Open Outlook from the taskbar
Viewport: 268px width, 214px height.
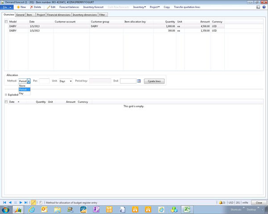(x=44, y=210)
